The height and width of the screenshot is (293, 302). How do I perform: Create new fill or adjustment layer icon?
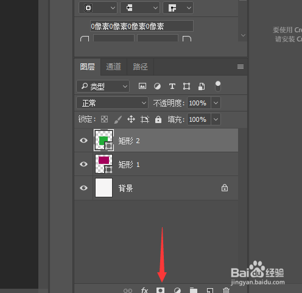(x=177, y=291)
